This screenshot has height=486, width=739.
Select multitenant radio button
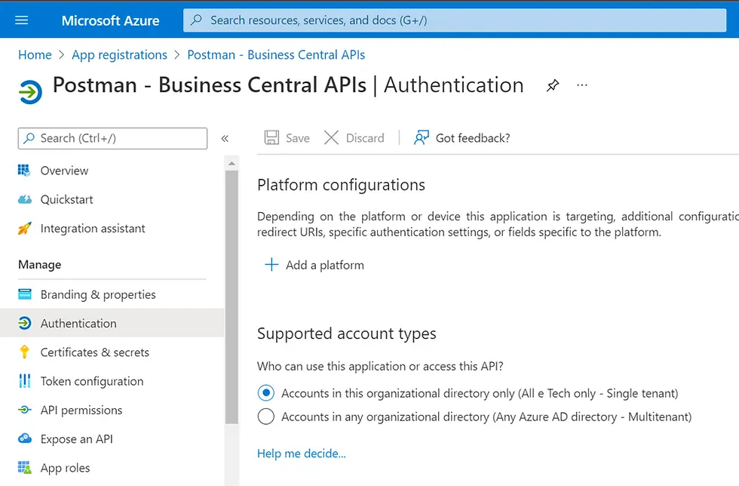pyautogui.click(x=265, y=416)
